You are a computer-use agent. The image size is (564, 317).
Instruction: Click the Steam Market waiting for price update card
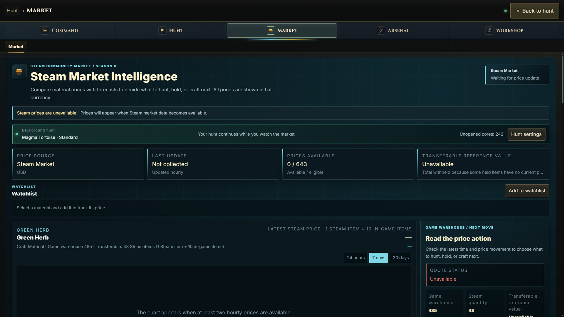click(x=517, y=75)
